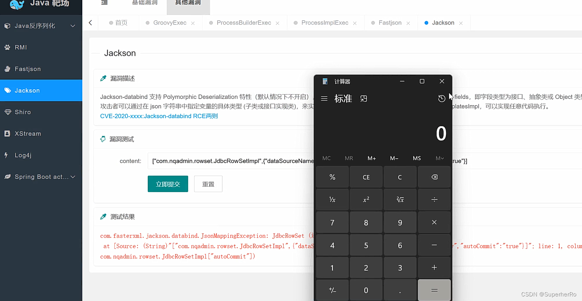Screen dimensions: 582x301
Task: Click the multiply key on calculator
Action: 434,222
